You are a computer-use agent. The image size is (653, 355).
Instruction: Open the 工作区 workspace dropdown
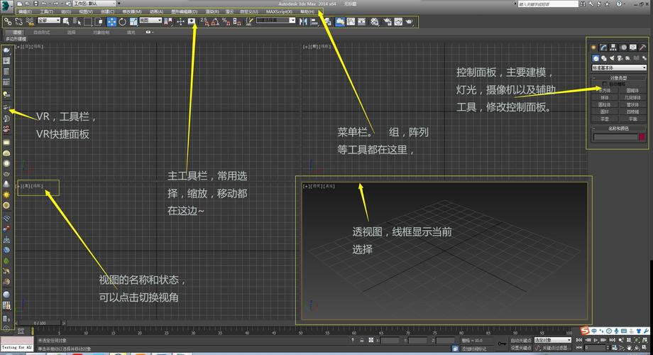pos(96,4)
